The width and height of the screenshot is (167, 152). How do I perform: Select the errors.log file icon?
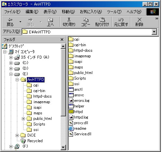[71, 101]
